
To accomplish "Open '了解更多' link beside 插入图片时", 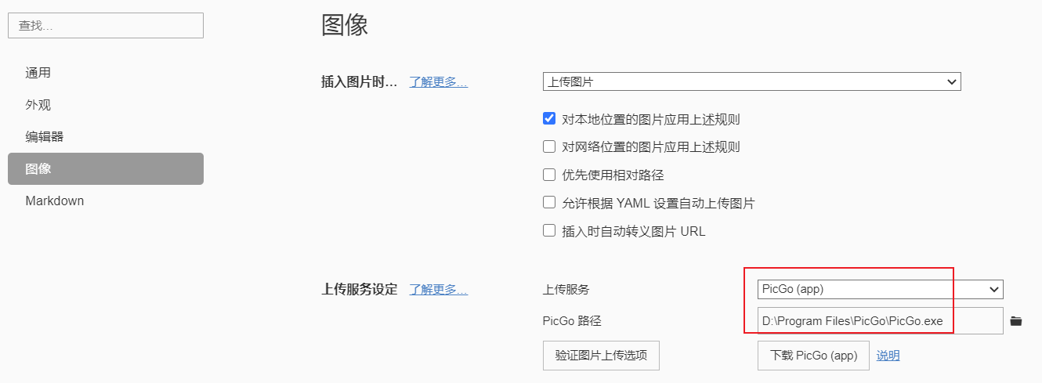I will 439,81.
